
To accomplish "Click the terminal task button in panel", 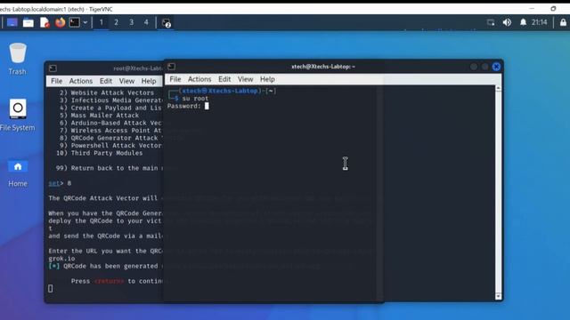I will click(167, 23).
